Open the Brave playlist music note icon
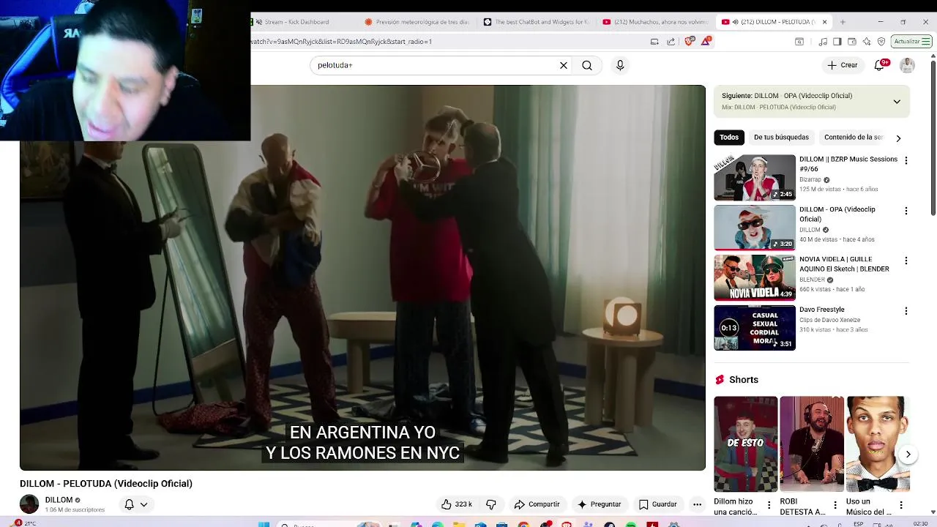The width and height of the screenshot is (937, 527). (x=824, y=42)
